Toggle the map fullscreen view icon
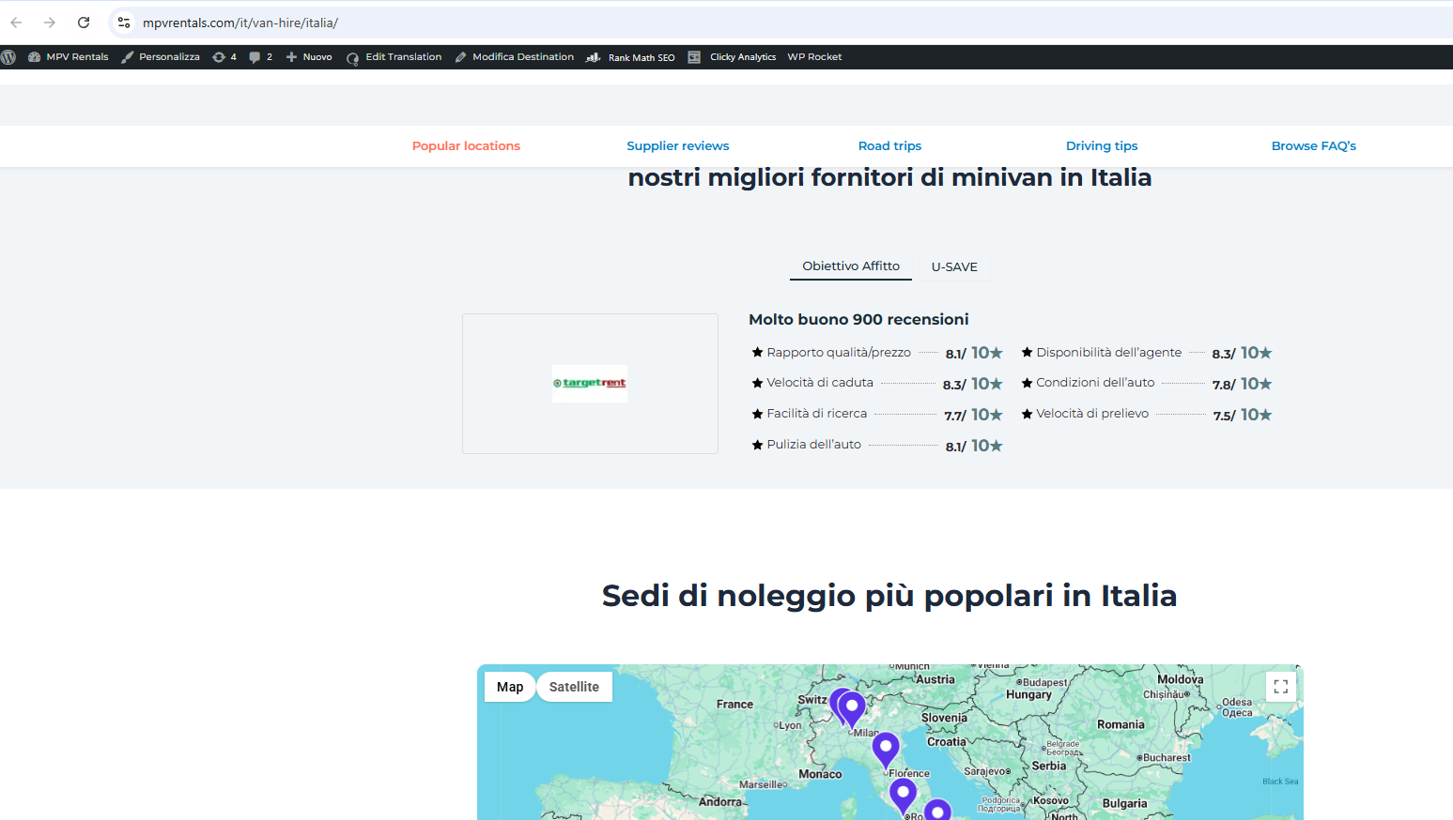Viewport: 1453px width, 820px height. [1280, 687]
